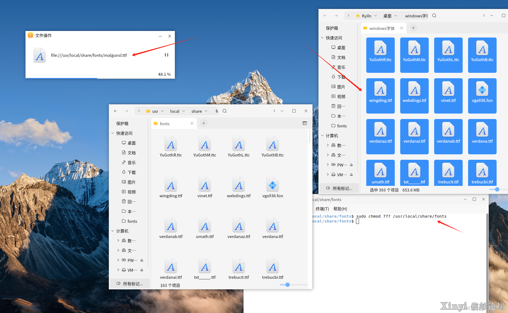Select vga936.fon in fonts window
Image resolution: width=508 pixels, height=313 pixels.
[x=273, y=187]
